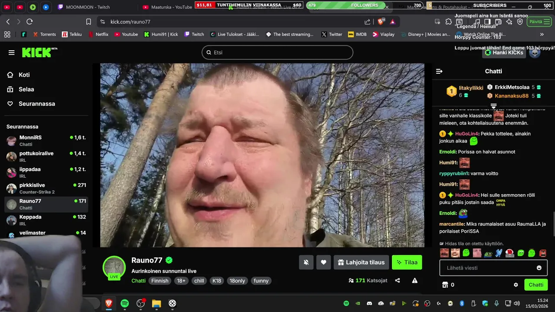Viewport: 555px width, 312px height.
Task: Select the Finnish tag
Action: [160, 281]
